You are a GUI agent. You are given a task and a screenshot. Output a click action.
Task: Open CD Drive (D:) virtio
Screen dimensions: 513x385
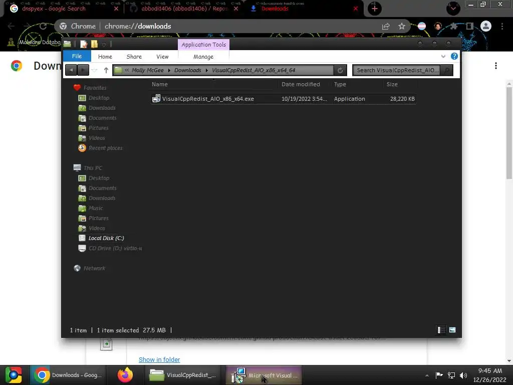115,248
